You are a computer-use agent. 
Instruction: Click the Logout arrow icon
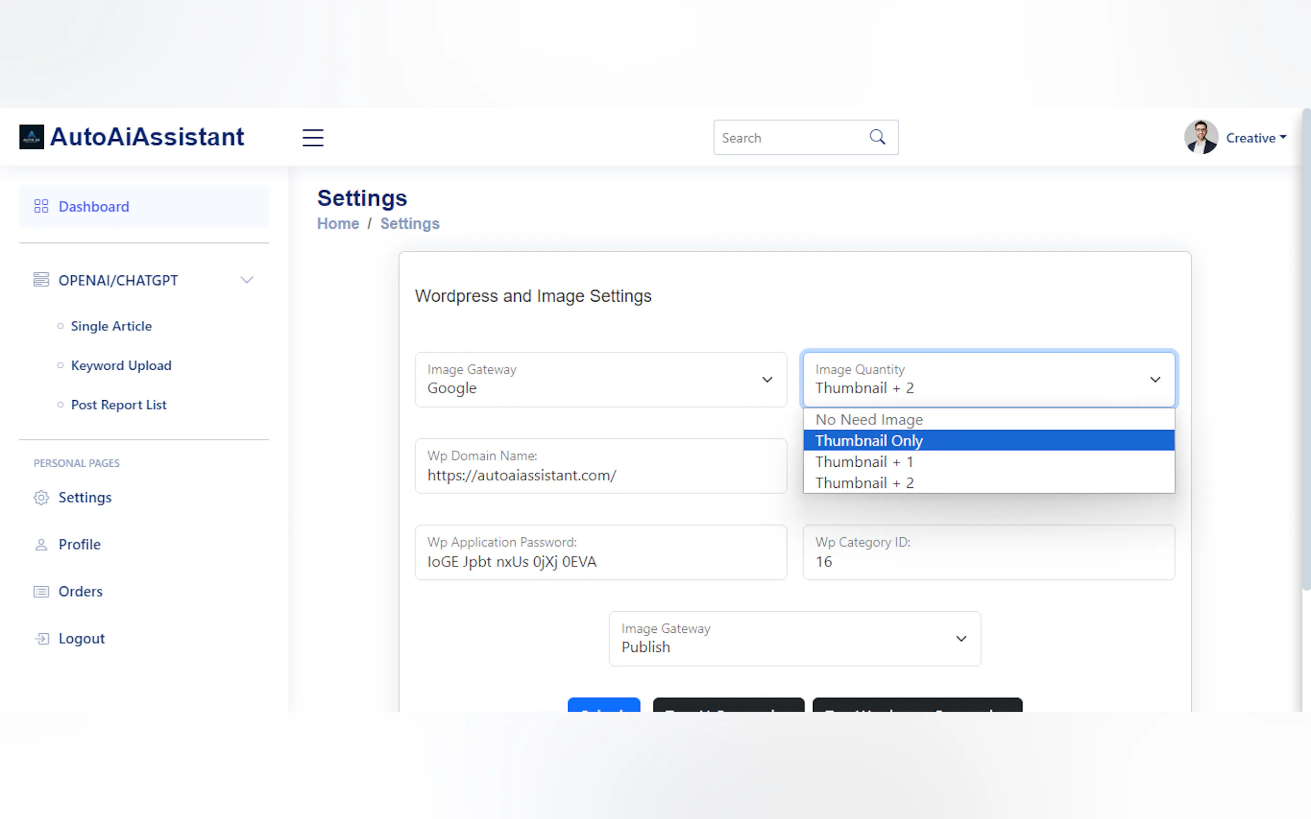(x=42, y=638)
